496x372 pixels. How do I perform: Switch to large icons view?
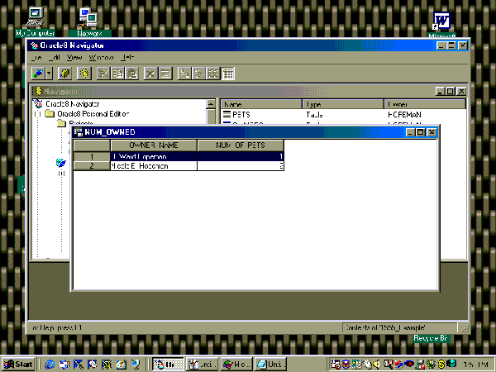click(184, 74)
